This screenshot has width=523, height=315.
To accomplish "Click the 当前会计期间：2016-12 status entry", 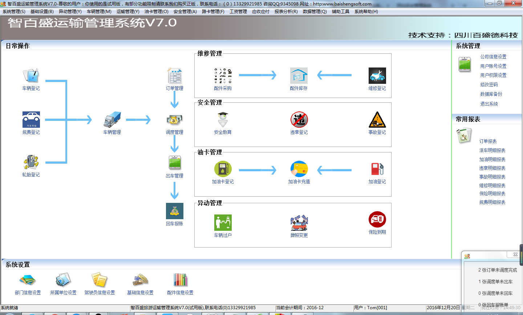I will coord(300,308).
